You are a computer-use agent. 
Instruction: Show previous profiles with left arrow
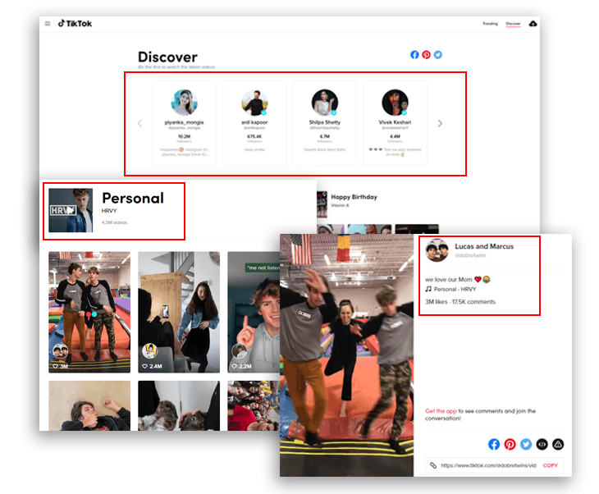tap(139, 123)
